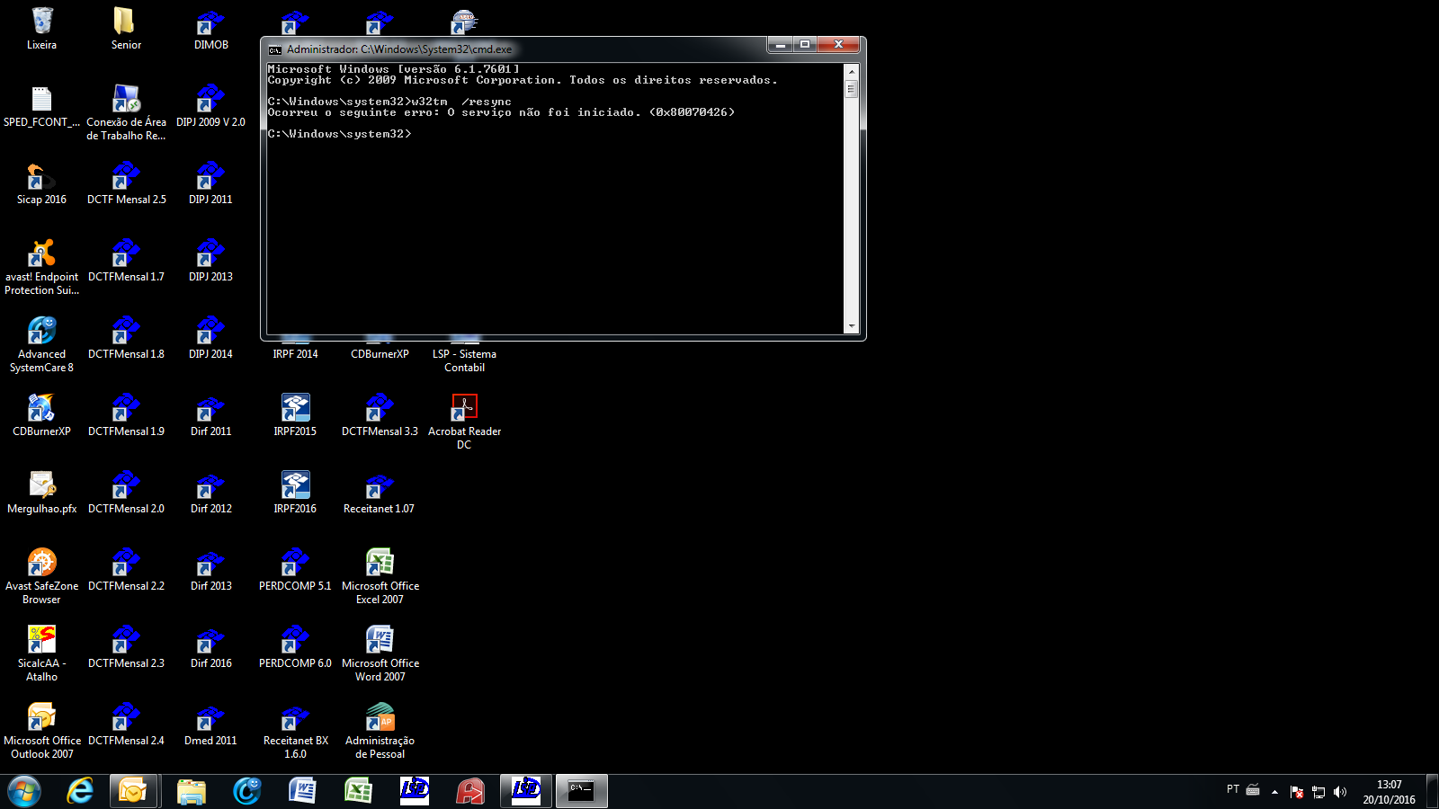Click cmd scrollbar down arrow

851,326
